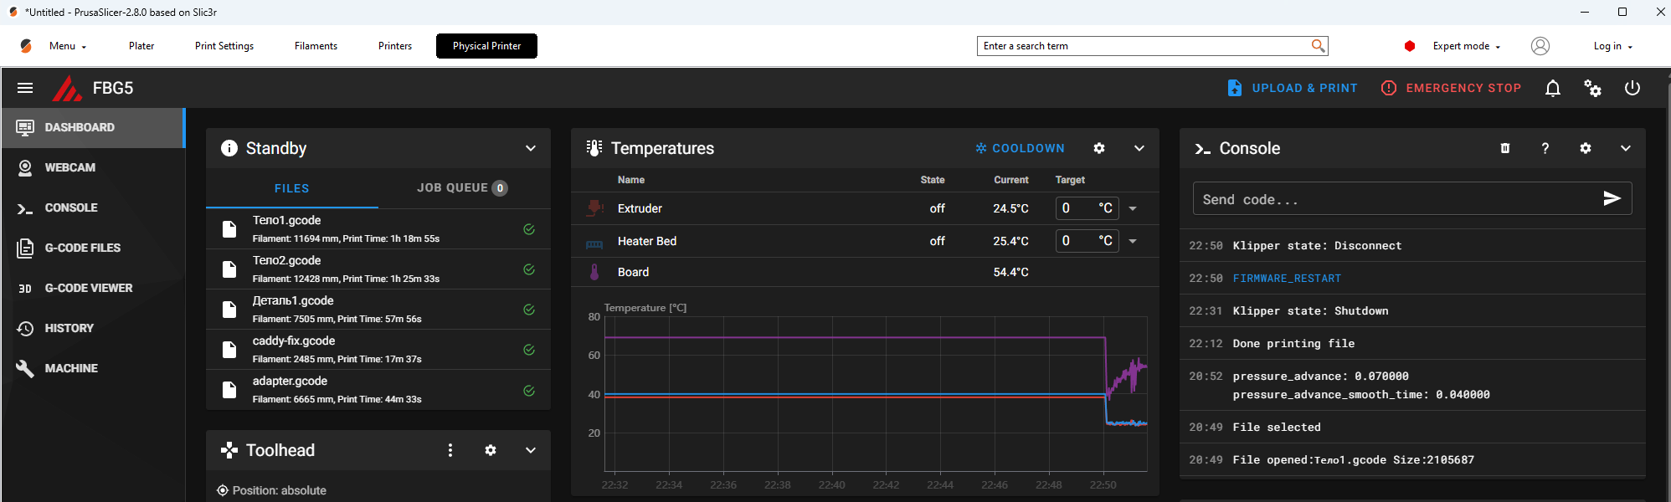Open Temperatures panel settings gear
This screenshot has height=502, width=1671.
coord(1098,148)
